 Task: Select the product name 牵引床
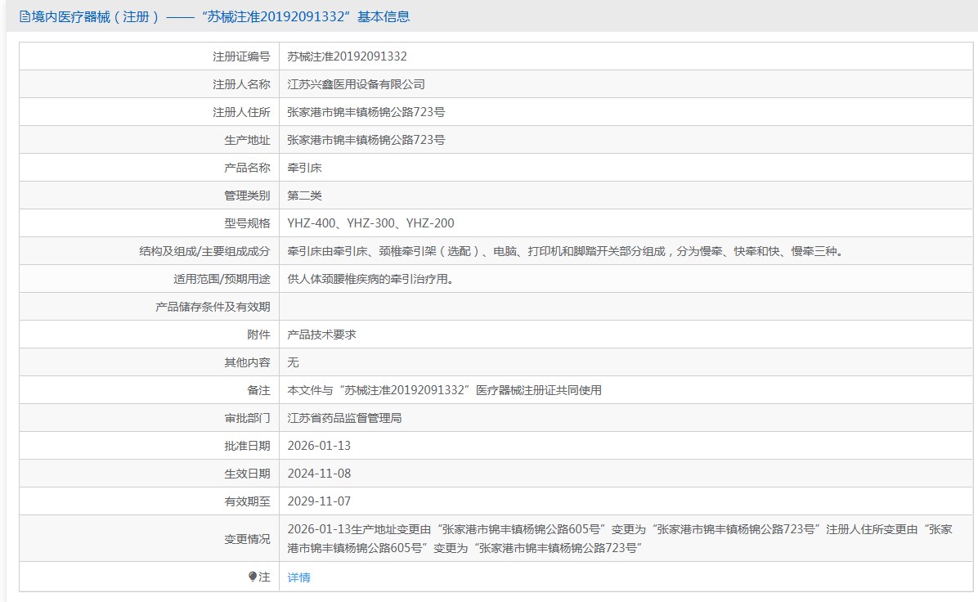pos(305,168)
